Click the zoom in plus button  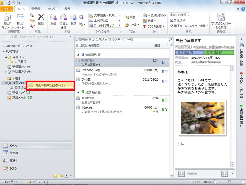243,182
